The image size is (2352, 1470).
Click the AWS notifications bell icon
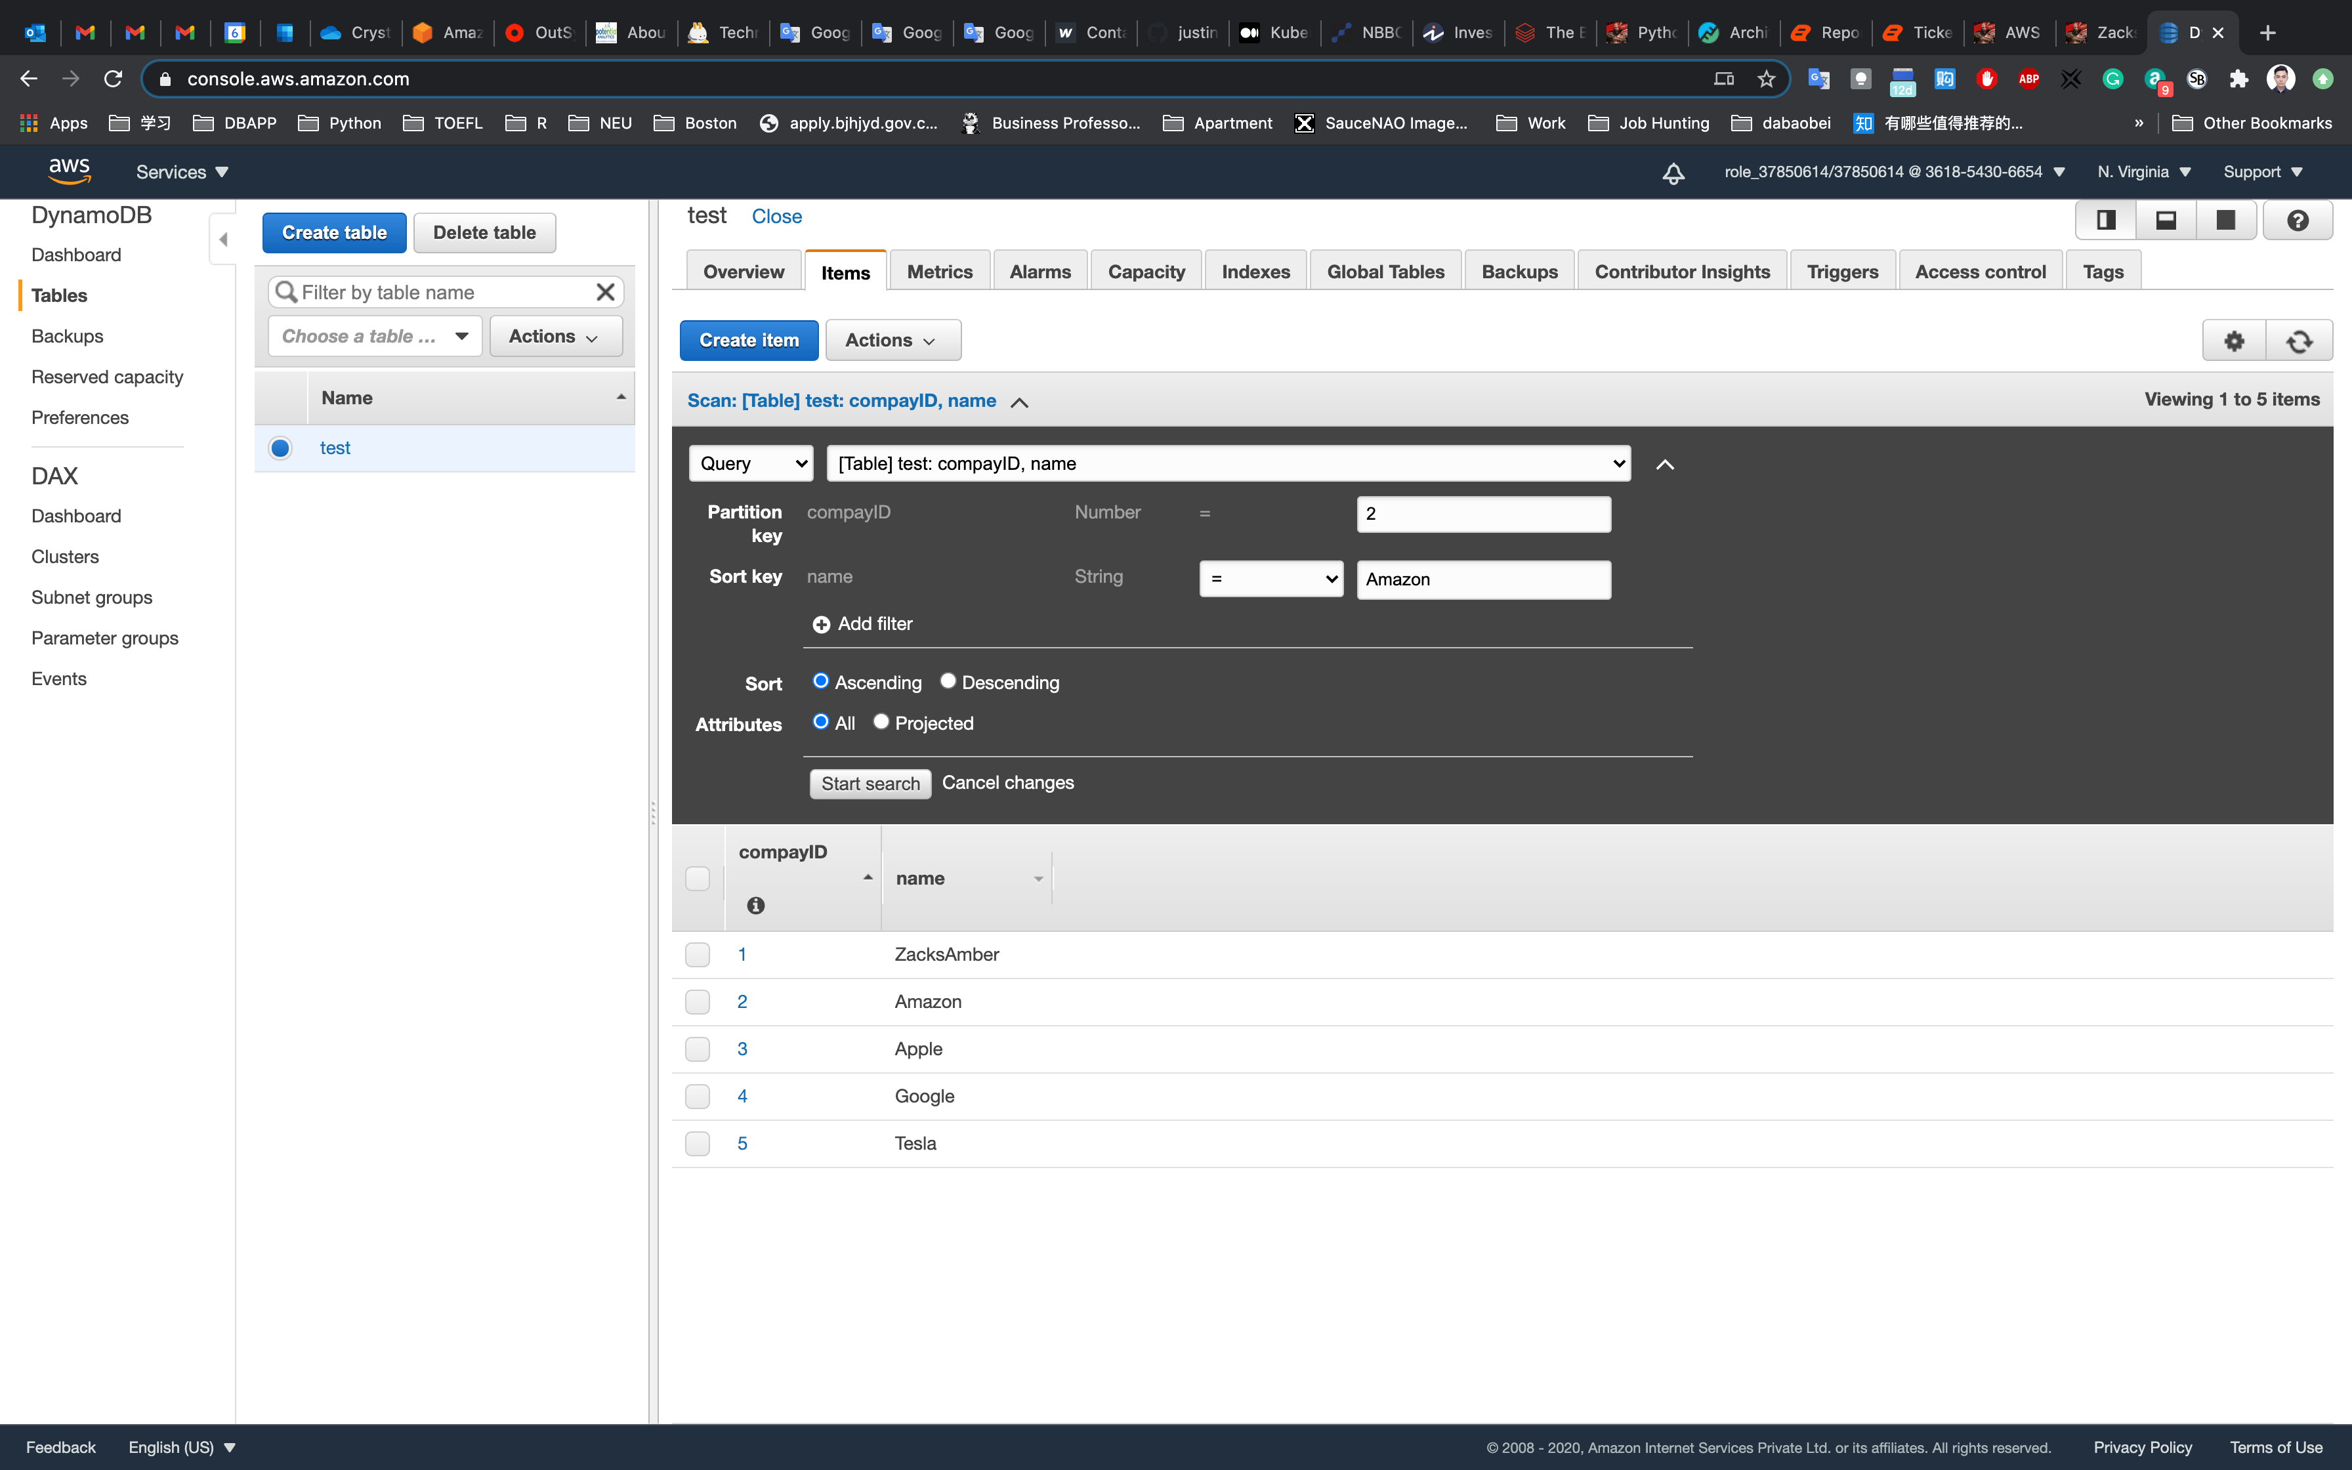point(1673,173)
